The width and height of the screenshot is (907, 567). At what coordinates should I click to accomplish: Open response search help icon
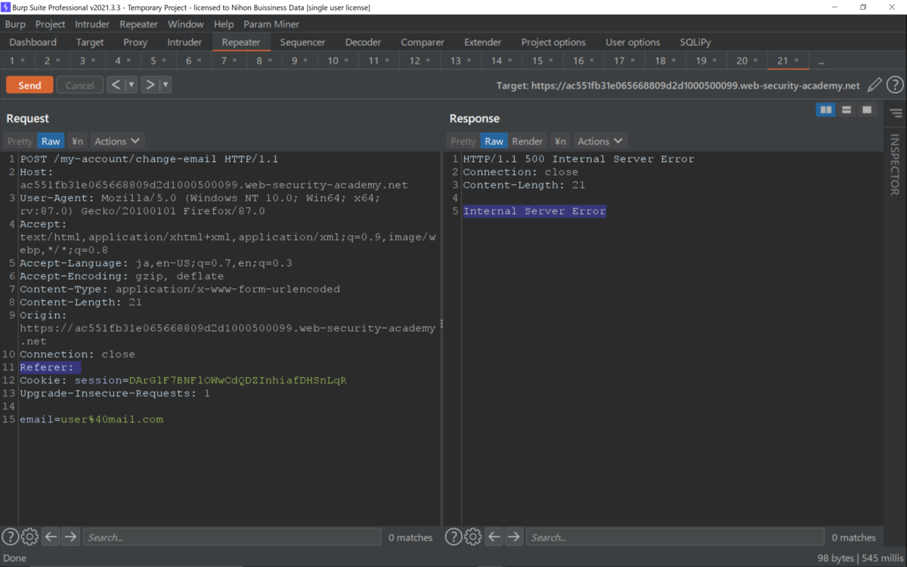[453, 537]
